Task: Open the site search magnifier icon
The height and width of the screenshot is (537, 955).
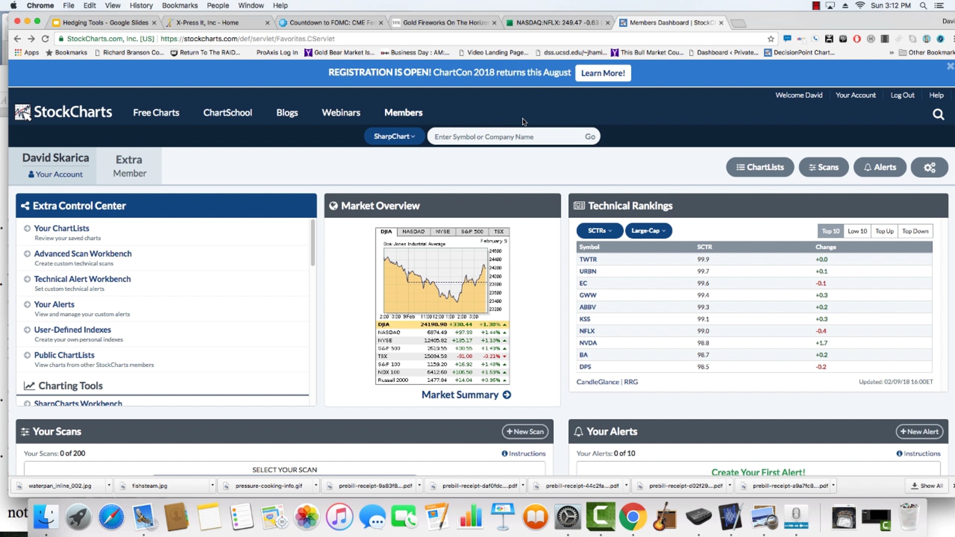Action: click(938, 115)
